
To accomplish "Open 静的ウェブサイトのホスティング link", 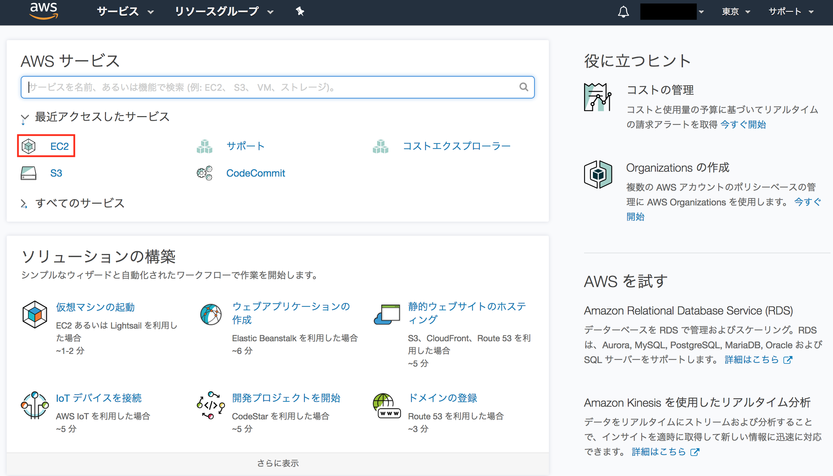I will [x=467, y=313].
